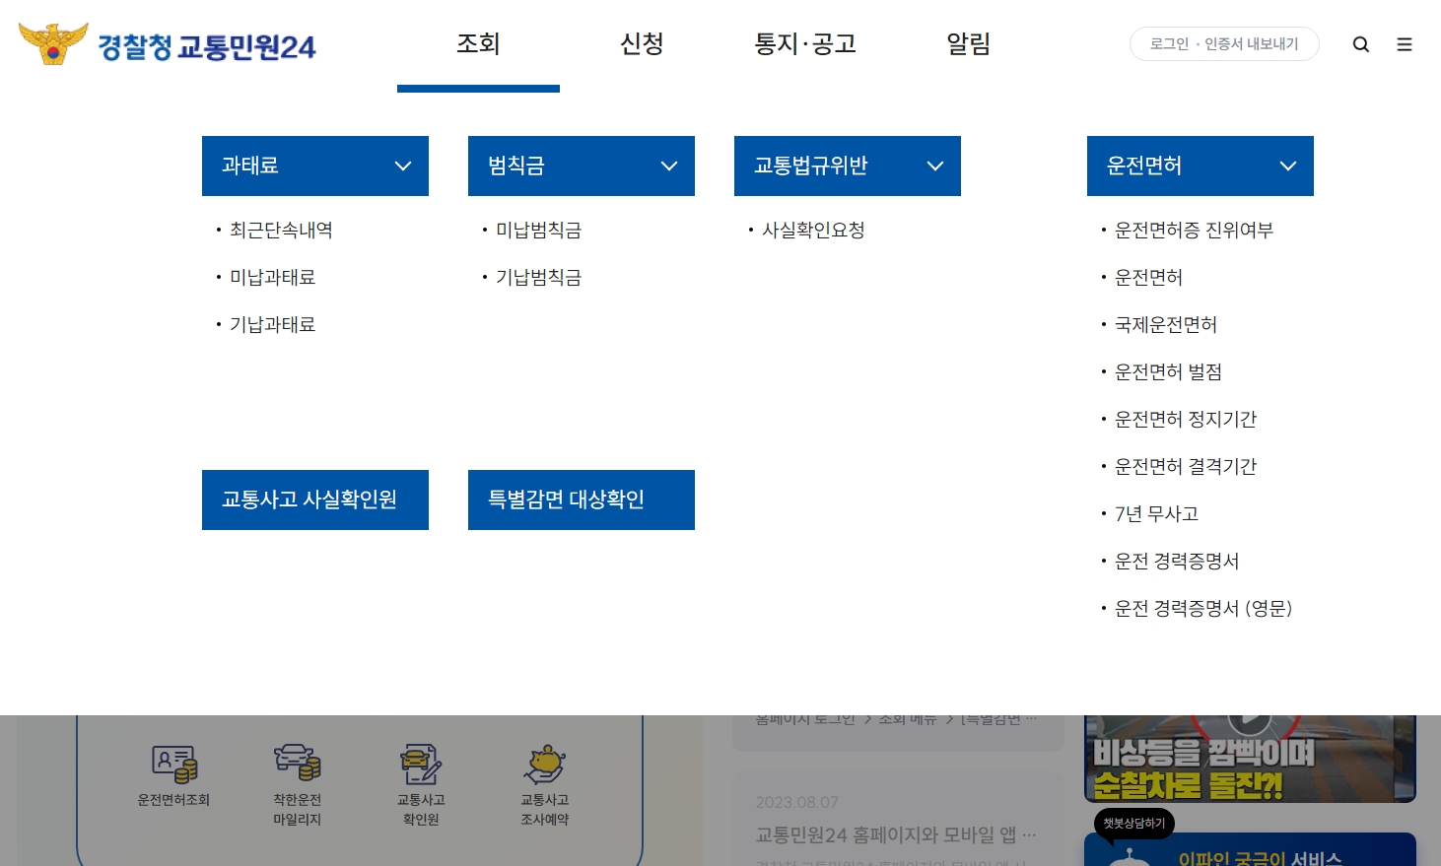Collapse the 교통법규위반 category chevron
Viewport: 1441px width, 866px height.
pyautogui.click(x=935, y=166)
